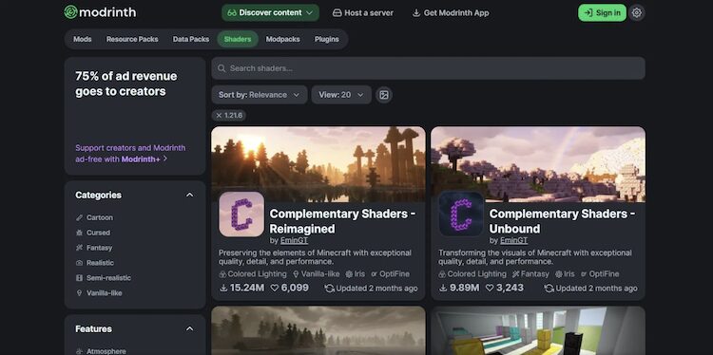Viewport: 713px width, 355px height.
Task: Click the Sign in button
Action: click(x=602, y=12)
